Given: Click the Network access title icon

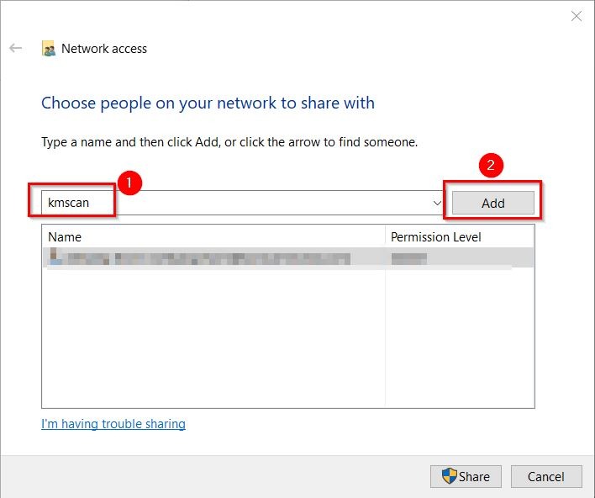Looking at the screenshot, I should [x=50, y=49].
